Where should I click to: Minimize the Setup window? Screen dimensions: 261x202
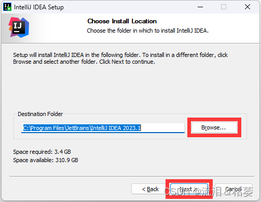pos(200,7)
